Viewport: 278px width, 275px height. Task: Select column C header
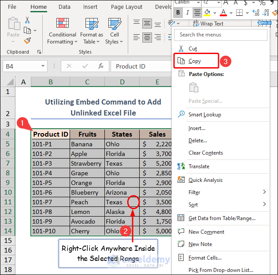tap(87, 82)
